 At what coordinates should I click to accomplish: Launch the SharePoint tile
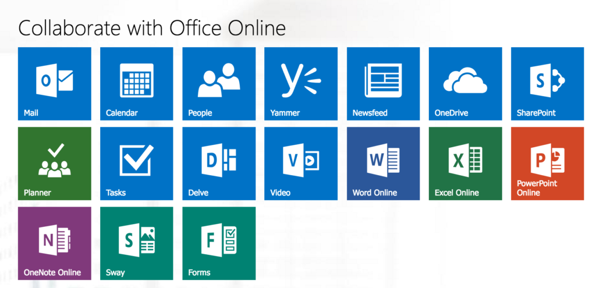click(547, 84)
